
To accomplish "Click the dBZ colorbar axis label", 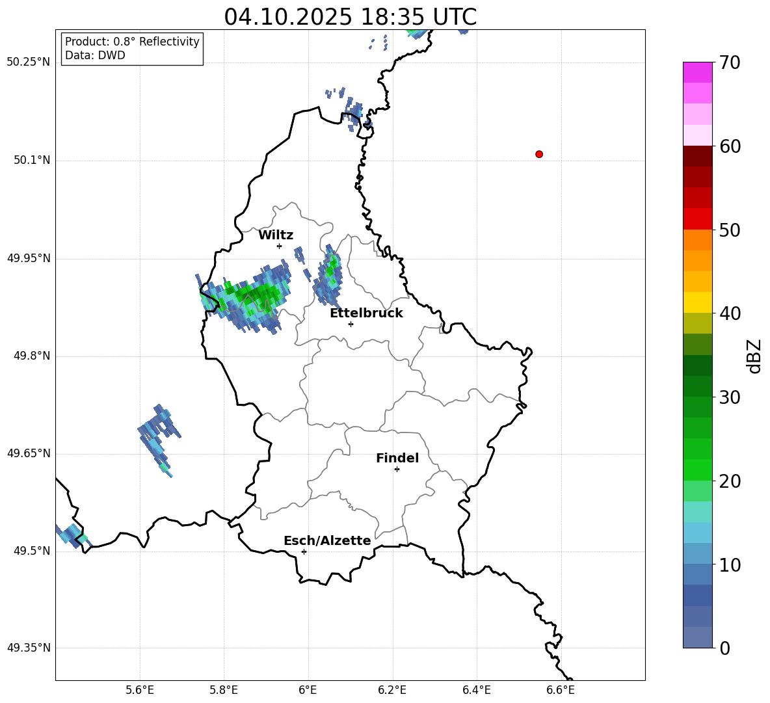I will point(755,356).
